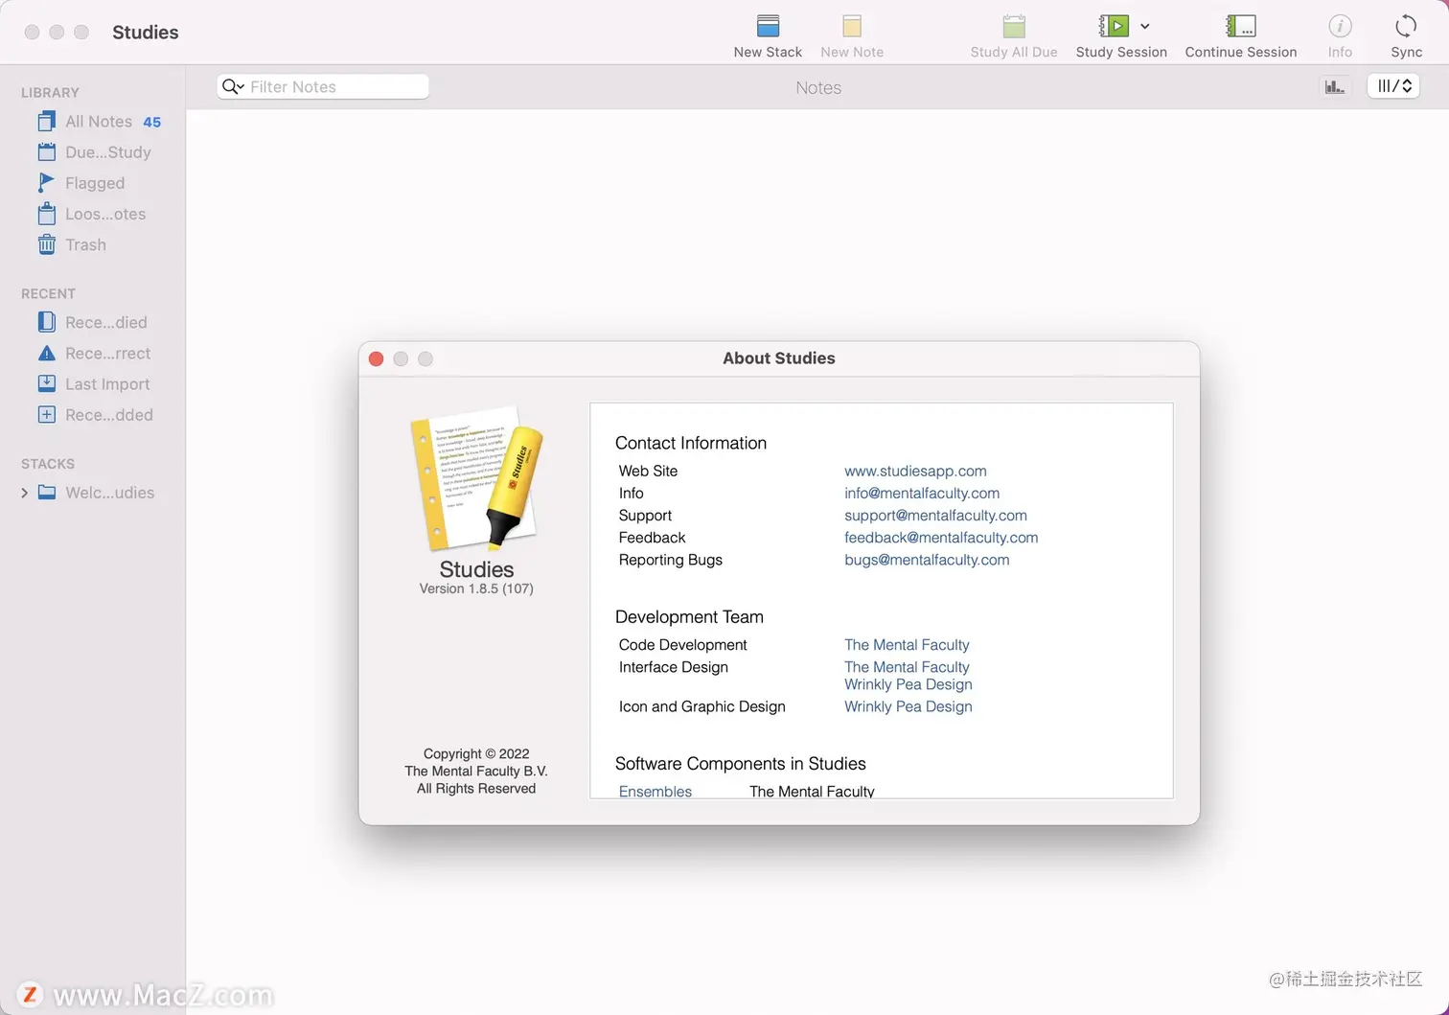This screenshot has width=1449, height=1015.
Task: Click the 45 count badge on All Notes
Action: click(152, 122)
